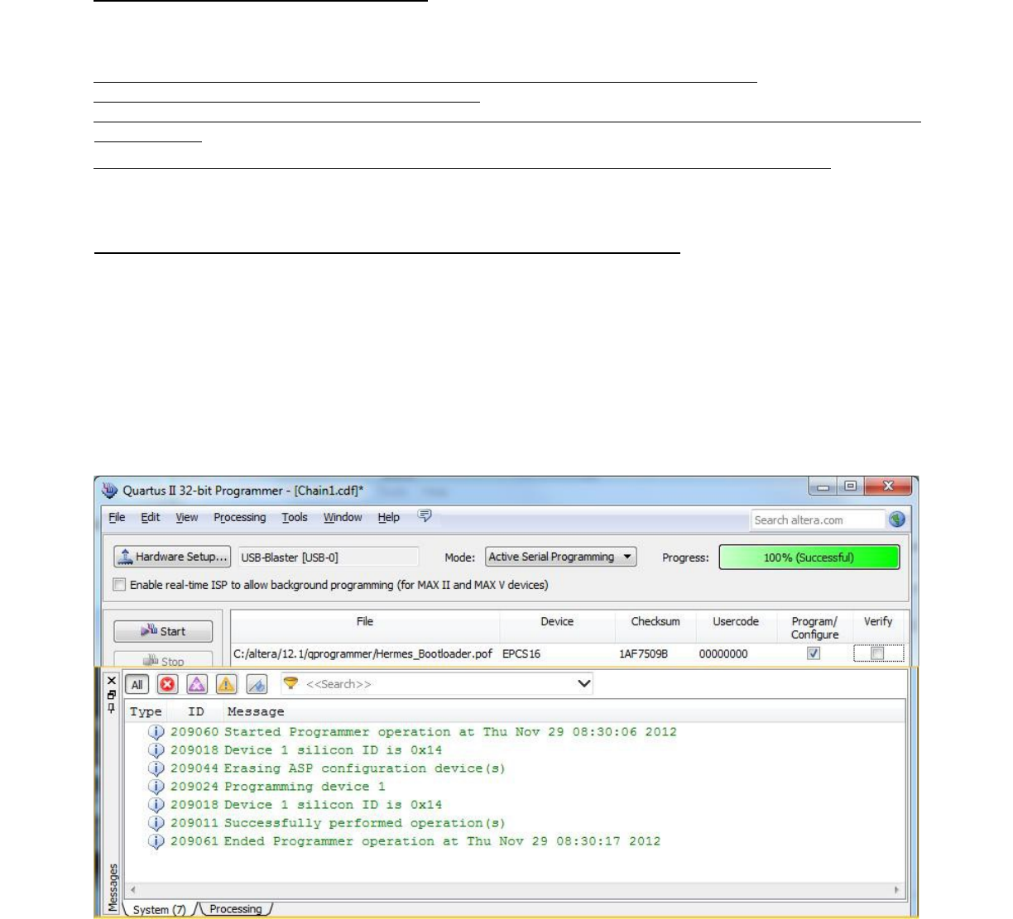Viewport: 1013px width, 919px height.
Task: Open the Processing menu
Action: click(x=240, y=517)
